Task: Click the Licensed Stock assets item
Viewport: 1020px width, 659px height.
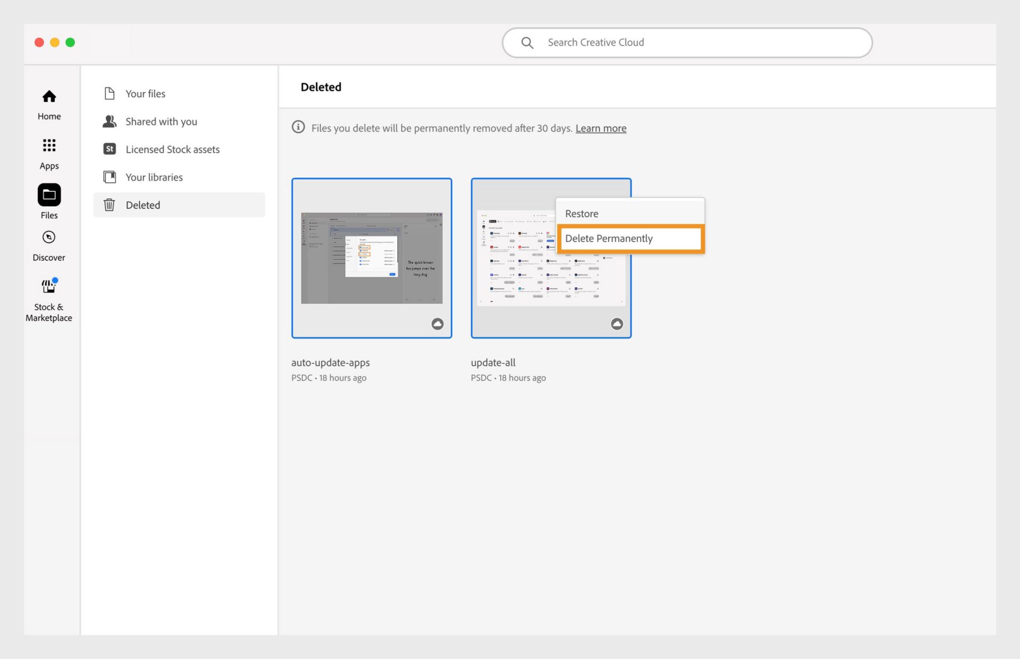Action: (x=173, y=149)
